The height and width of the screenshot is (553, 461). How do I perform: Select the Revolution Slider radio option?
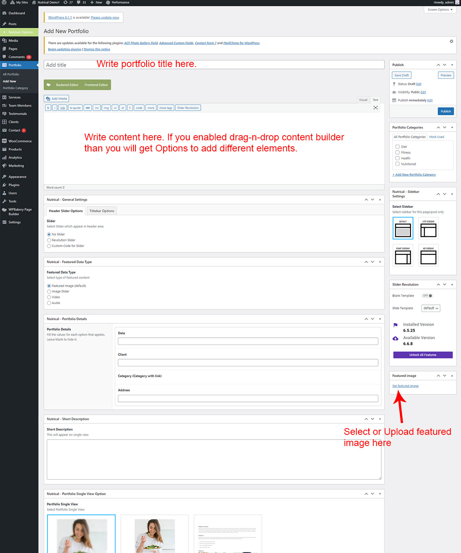click(x=49, y=240)
